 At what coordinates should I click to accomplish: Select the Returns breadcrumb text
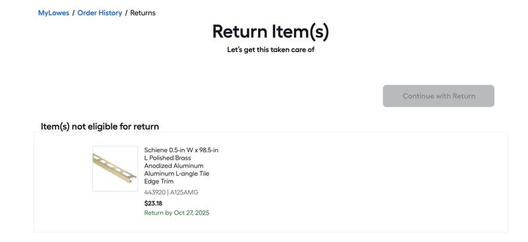(143, 13)
